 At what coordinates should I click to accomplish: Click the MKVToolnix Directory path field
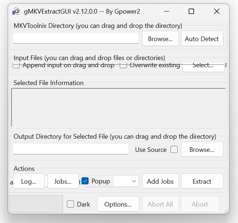pyautogui.click(x=76, y=38)
